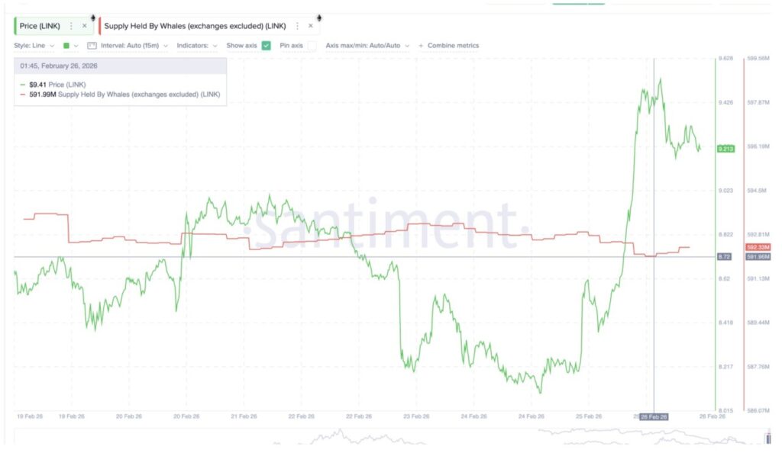Open the green line color picker

tap(69, 46)
